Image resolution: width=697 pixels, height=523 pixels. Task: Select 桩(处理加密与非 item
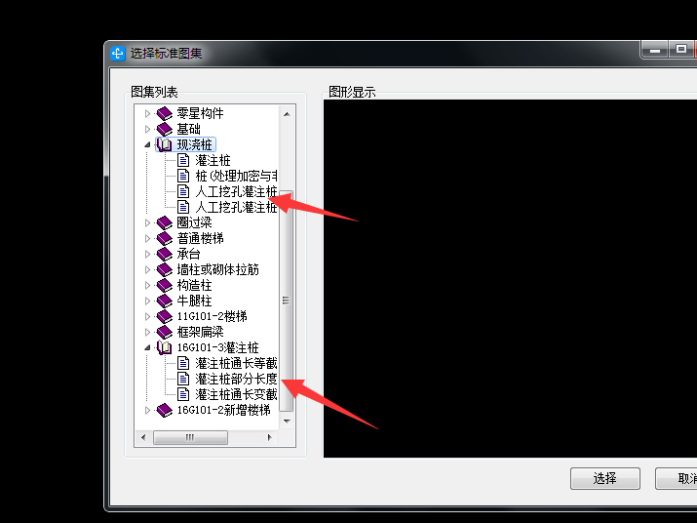click(236, 176)
